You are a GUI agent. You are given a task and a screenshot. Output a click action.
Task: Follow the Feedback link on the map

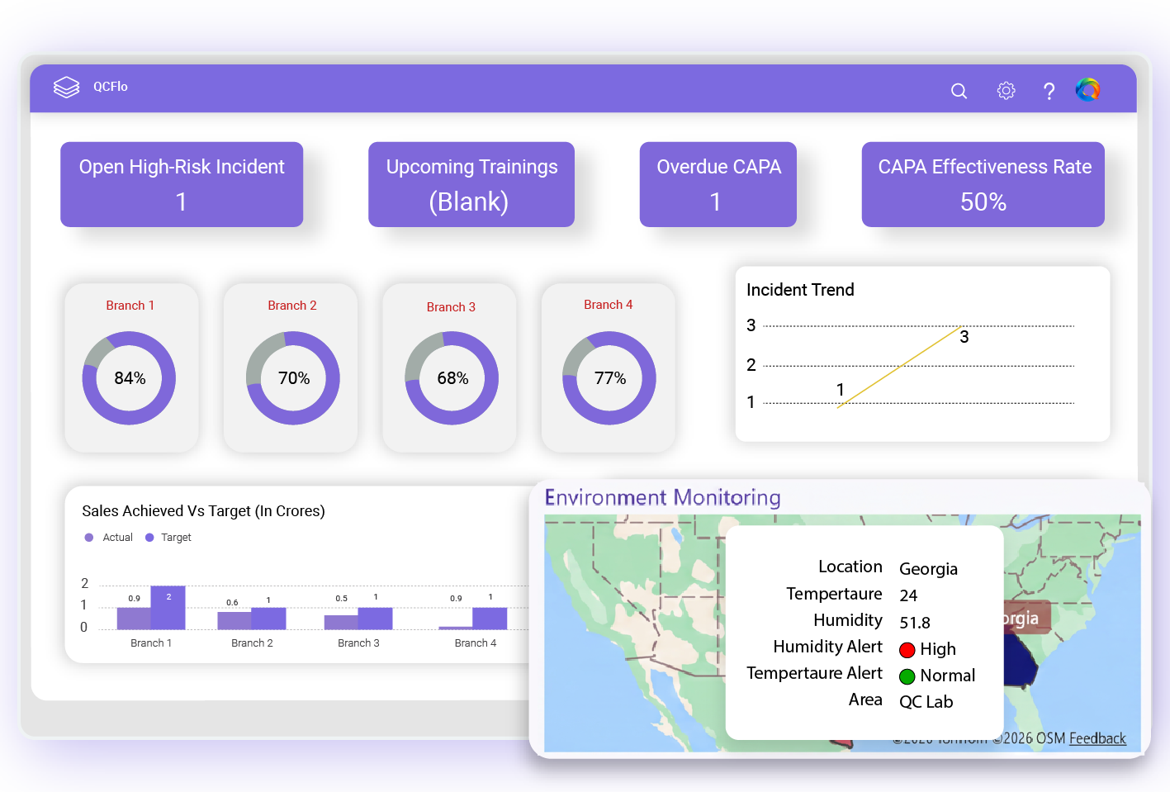point(1097,738)
